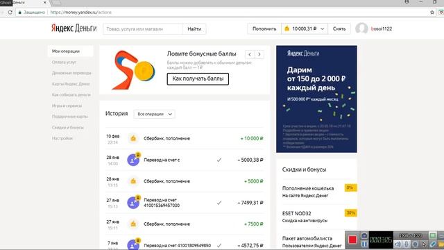Click the −5000,38 ₽ amount
Image resolution: width=444 pixels, height=250 pixels.
pyautogui.click(x=250, y=160)
